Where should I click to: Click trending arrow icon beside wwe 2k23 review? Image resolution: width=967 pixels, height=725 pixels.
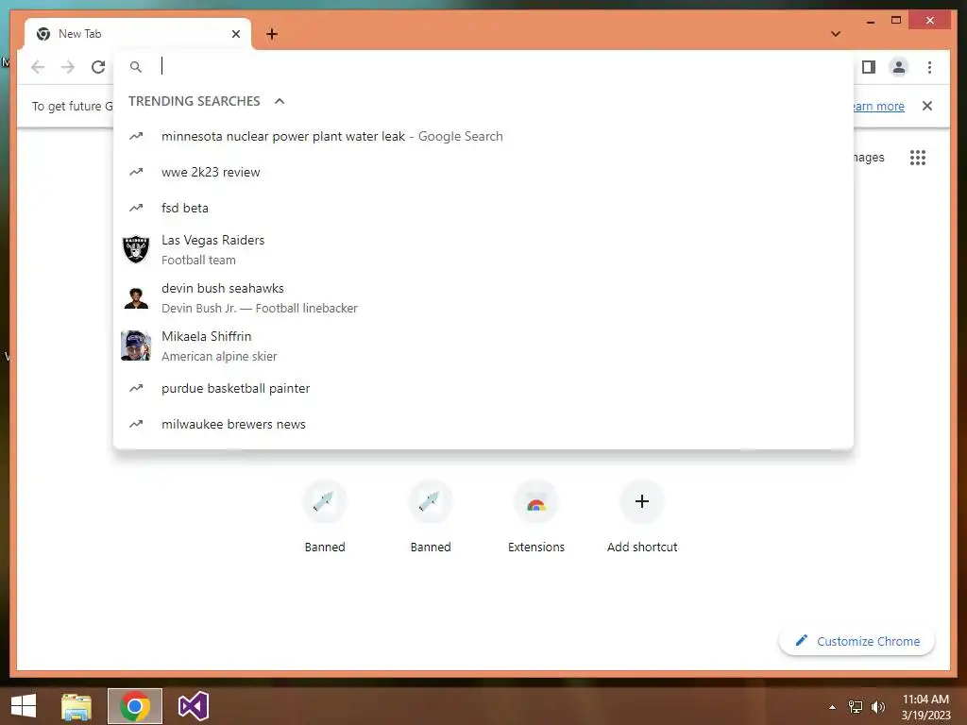tap(136, 172)
